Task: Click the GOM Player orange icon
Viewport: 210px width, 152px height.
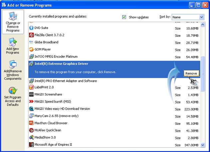Action: click(x=31, y=50)
